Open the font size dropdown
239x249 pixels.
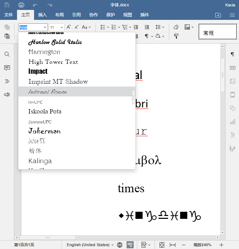click(x=62, y=27)
